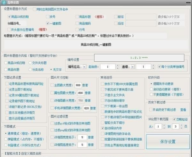Enable the 货号 checkbox
Viewport: 192px width, 157px height.
click(48, 17)
